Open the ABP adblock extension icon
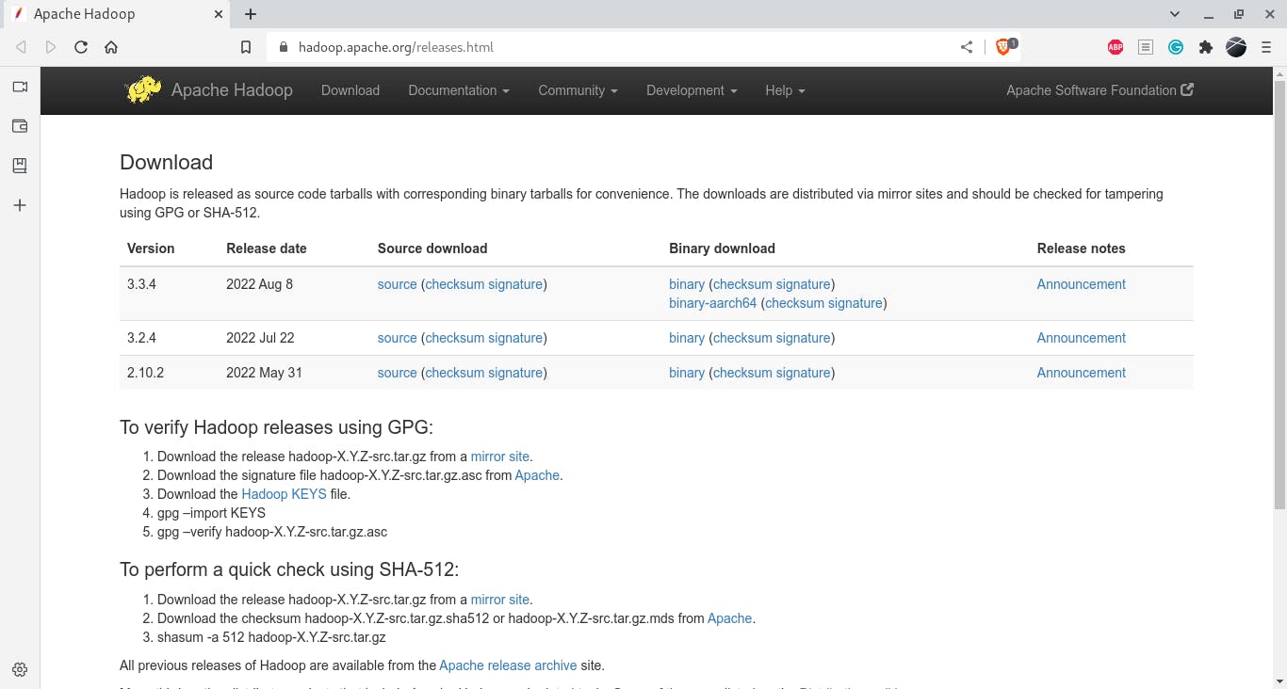Viewport: 1287px width, 689px height. (1116, 47)
